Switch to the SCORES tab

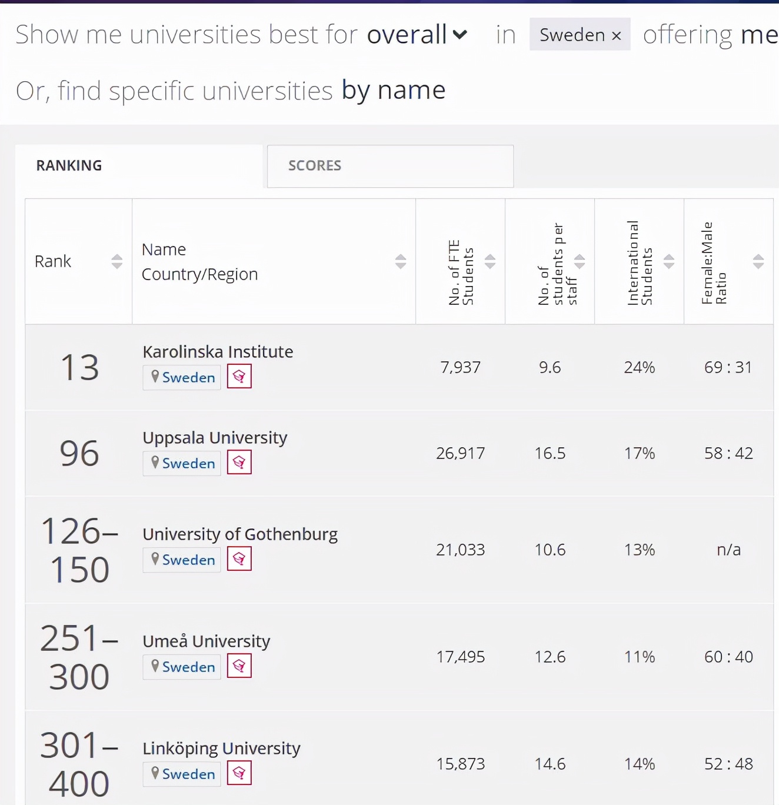(390, 166)
